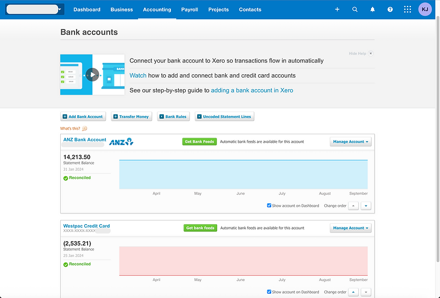Viewport: 440px width, 298px height.
Task: Toggle Show account on Dashboard for ANZ
Action: pos(269,205)
